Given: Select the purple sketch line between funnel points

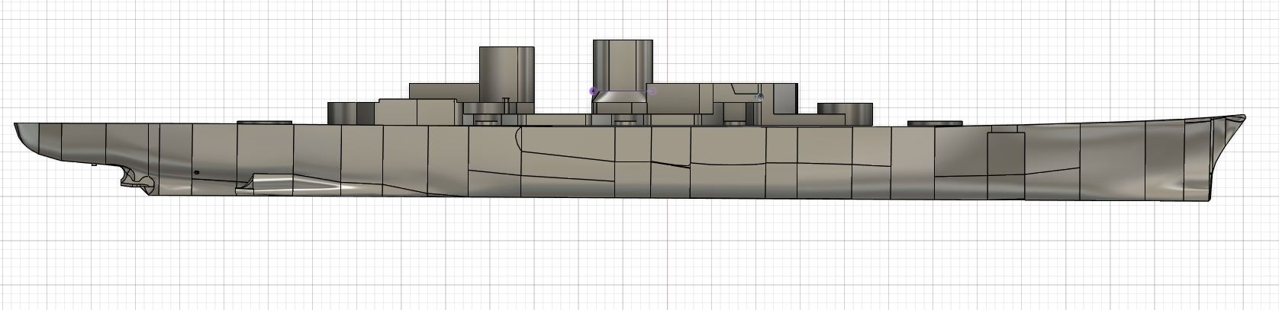Looking at the screenshot, I should coord(622,91).
